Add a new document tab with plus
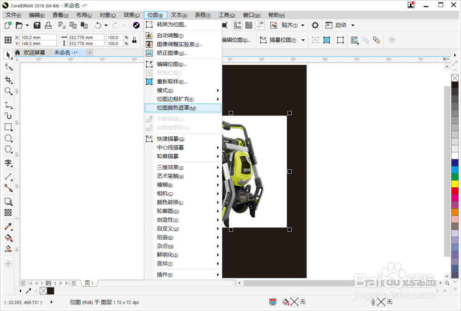The height and width of the screenshot is (311, 461). [x=90, y=52]
